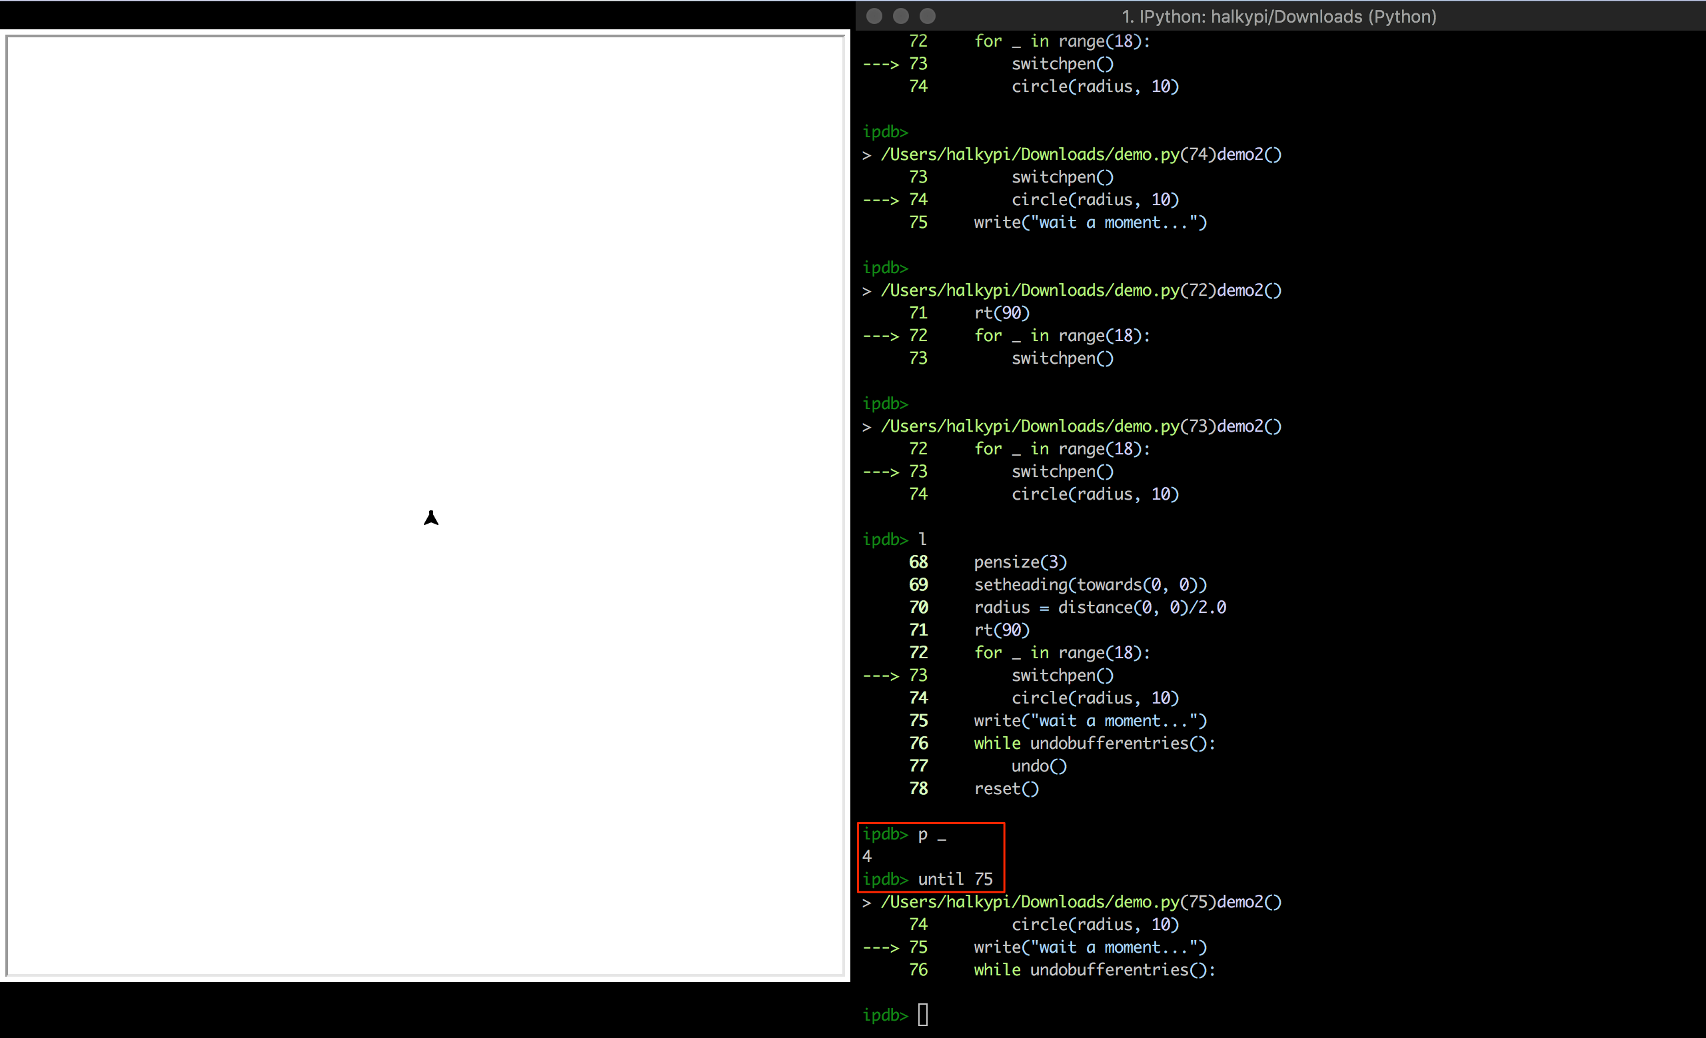Image resolution: width=1706 pixels, height=1038 pixels.
Task: Click the path line 'demo.py(73)demo2()'
Action: click(1072, 426)
